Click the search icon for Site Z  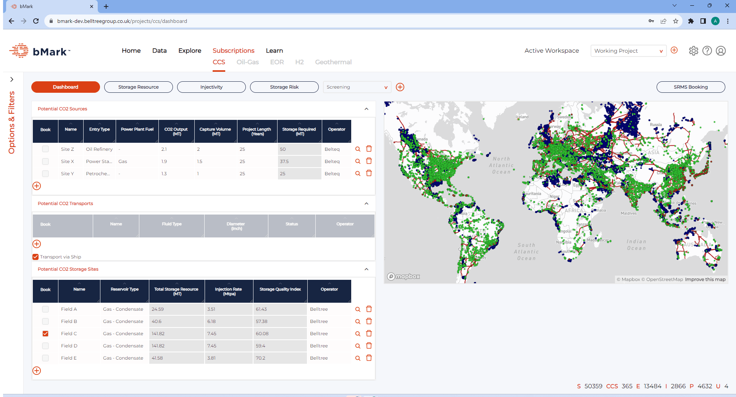click(x=358, y=149)
